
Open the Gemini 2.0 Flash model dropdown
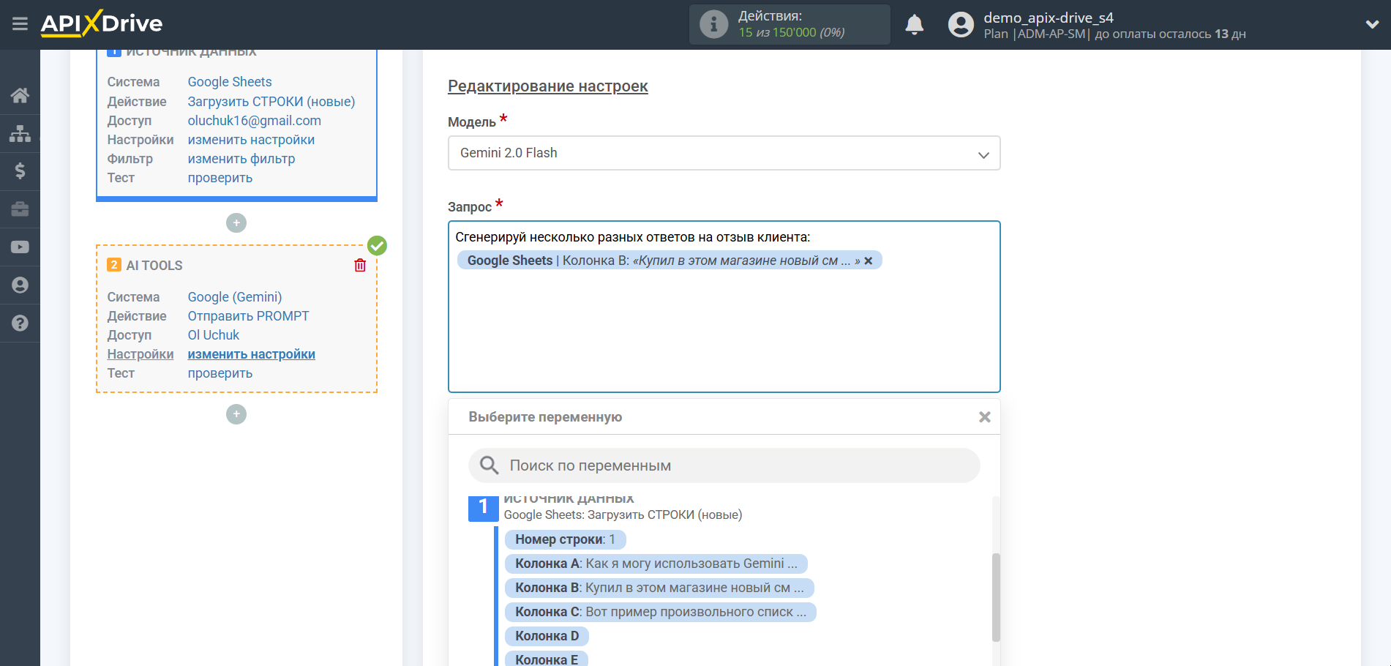point(724,153)
